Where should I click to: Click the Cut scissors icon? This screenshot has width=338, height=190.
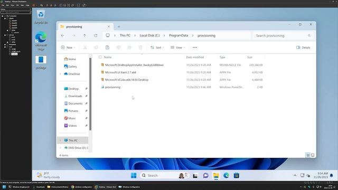pos(85,47)
